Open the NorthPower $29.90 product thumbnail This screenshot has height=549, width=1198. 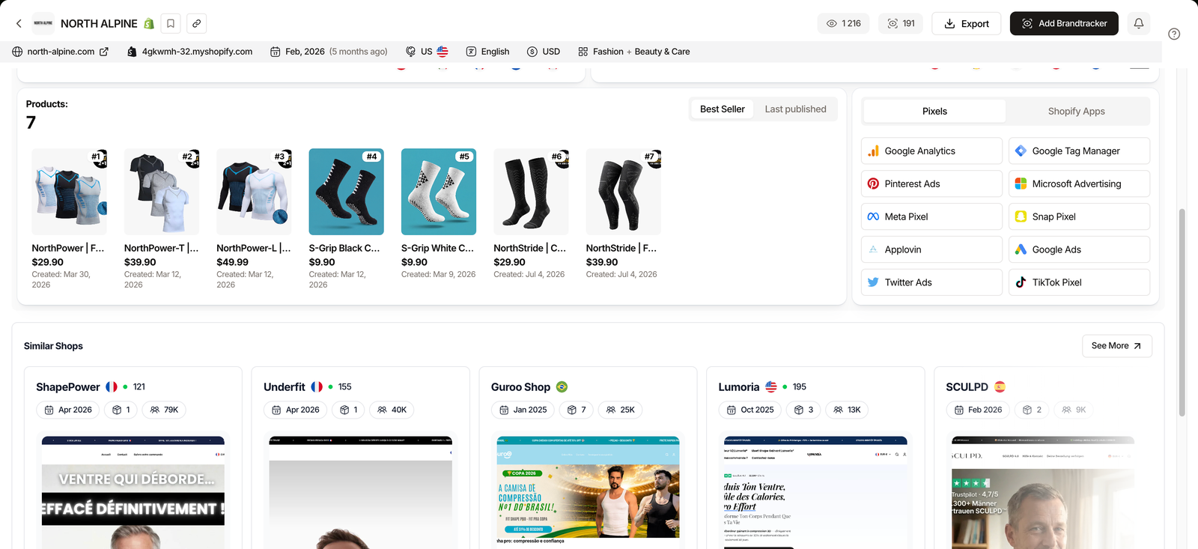(69, 192)
